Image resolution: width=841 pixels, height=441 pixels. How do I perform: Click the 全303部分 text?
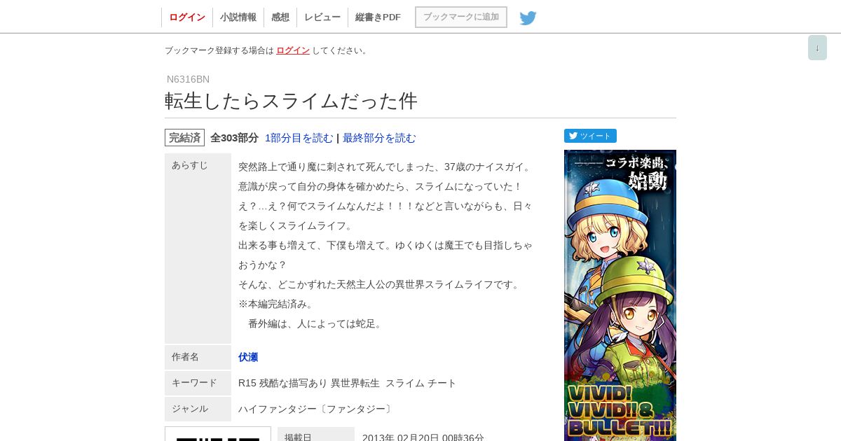234,138
